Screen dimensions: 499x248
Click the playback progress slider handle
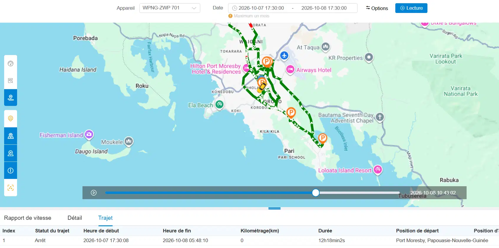click(x=315, y=193)
